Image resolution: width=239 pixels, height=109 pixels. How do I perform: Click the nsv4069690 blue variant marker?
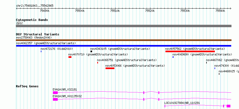click(173, 57)
